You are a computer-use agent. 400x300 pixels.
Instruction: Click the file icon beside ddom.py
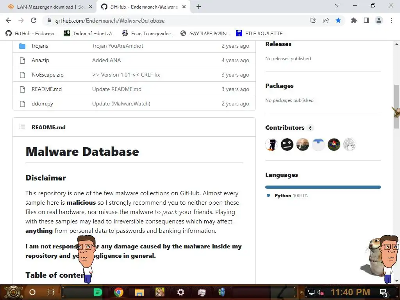22,104
